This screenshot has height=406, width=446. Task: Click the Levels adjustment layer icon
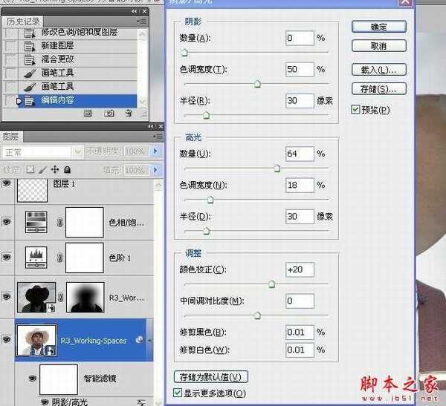[x=36, y=258]
